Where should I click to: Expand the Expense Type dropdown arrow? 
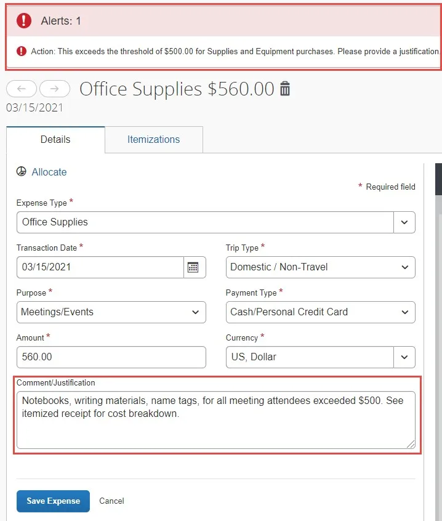[x=404, y=222]
